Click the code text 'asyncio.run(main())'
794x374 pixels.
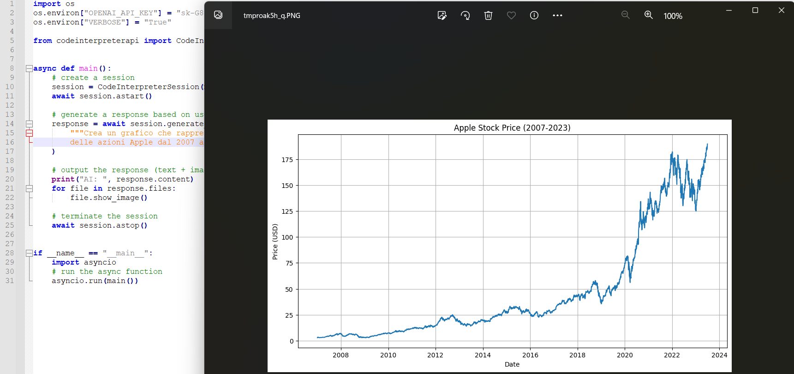click(95, 281)
